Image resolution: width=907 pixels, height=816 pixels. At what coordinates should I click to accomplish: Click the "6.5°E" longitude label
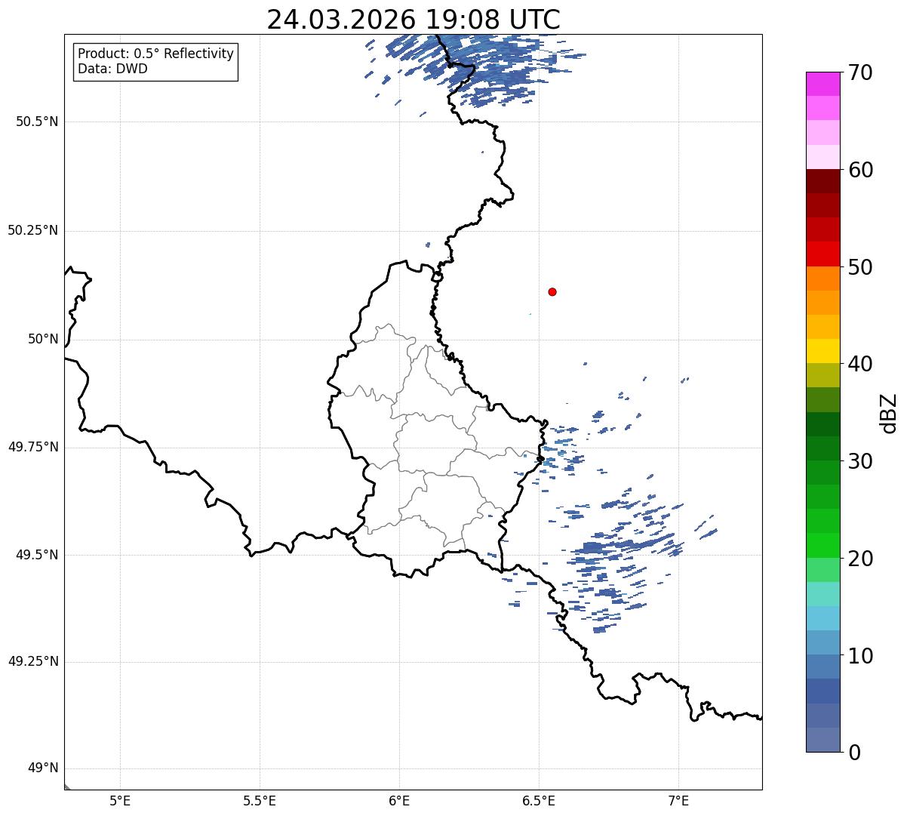pos(540,801)
